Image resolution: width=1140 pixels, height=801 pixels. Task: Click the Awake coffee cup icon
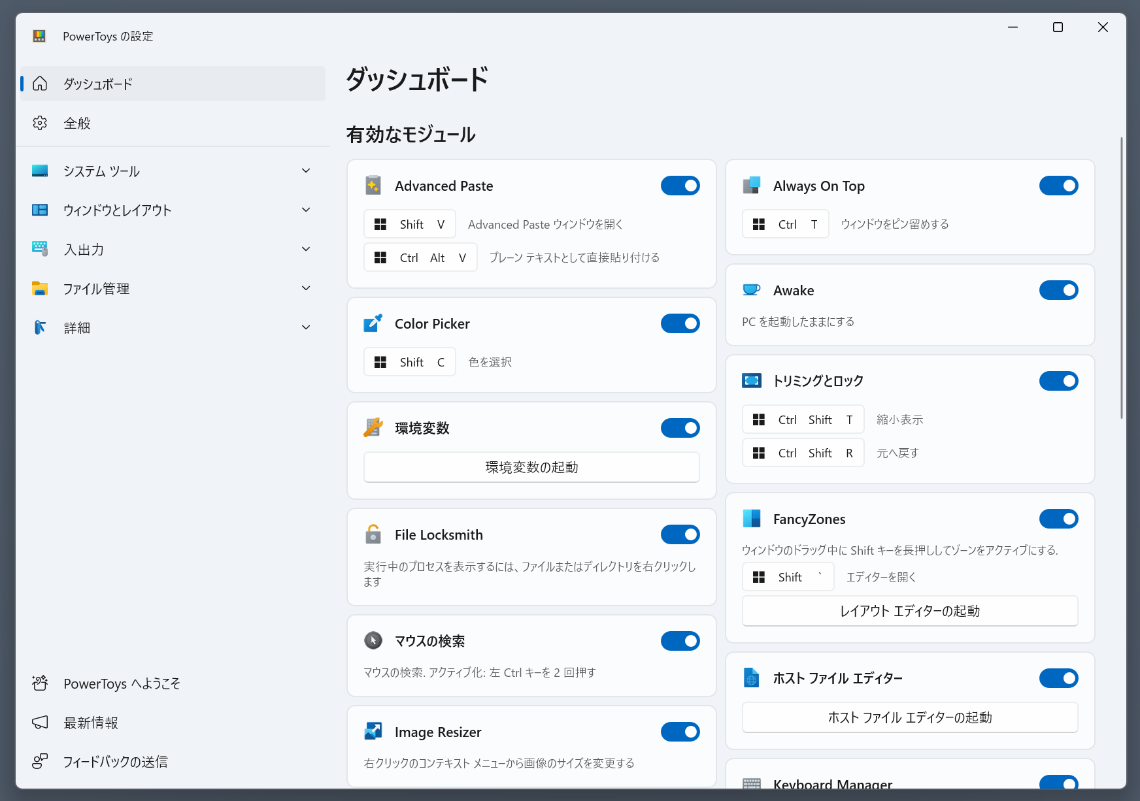point(752,290)
